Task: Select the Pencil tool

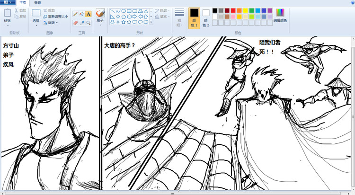Action: click(x=75, y=14)
